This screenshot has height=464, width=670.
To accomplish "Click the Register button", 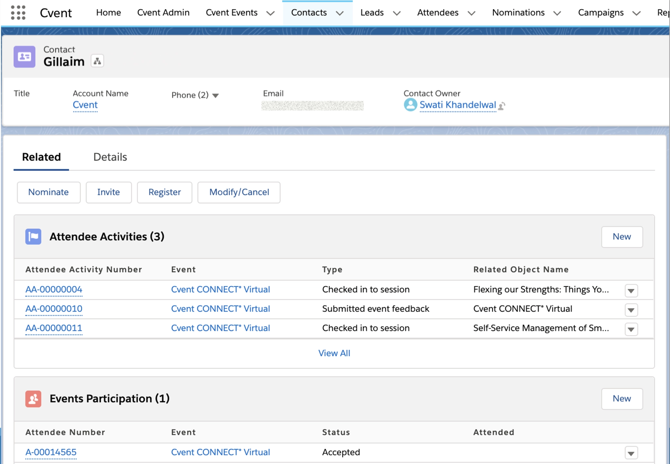I will (x=165, y=192).
